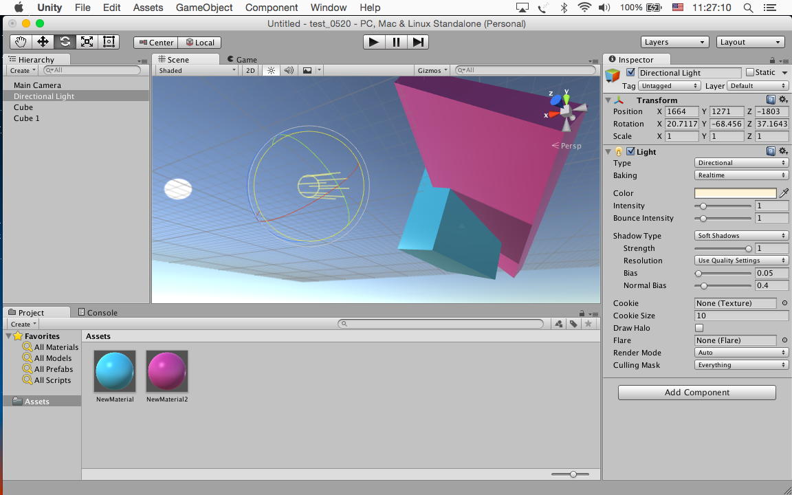792x495 pixels.
Task: Open the Layers dropdown
Action: pos(674,42)
